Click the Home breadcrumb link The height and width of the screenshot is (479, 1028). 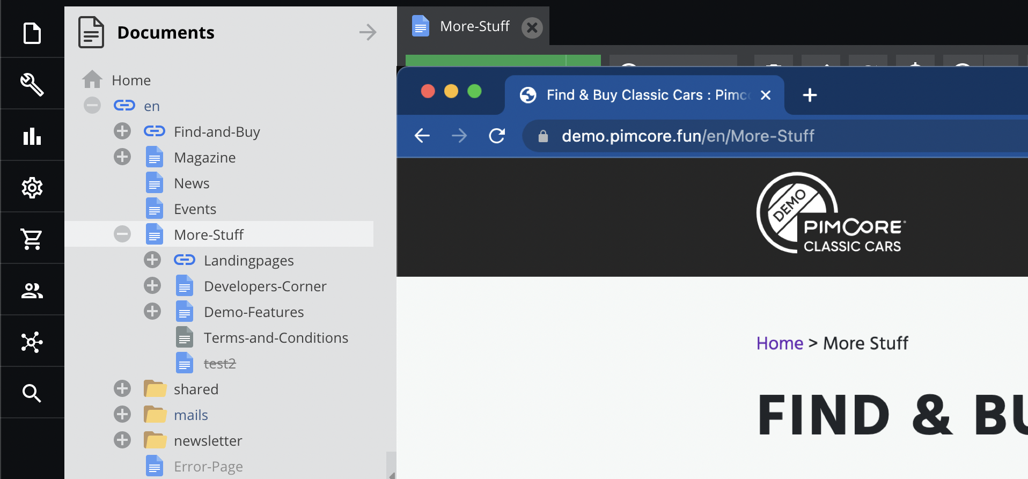click(x=780, y=343)
